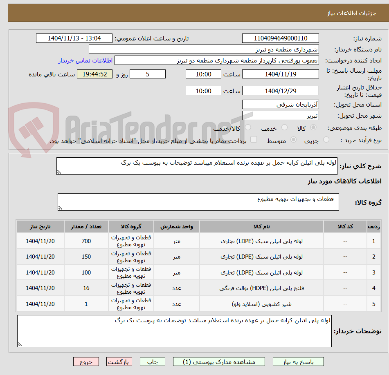Click the response deadline date 1404/11/19
This screenshot has width=389, height=375.
(280, 74)
